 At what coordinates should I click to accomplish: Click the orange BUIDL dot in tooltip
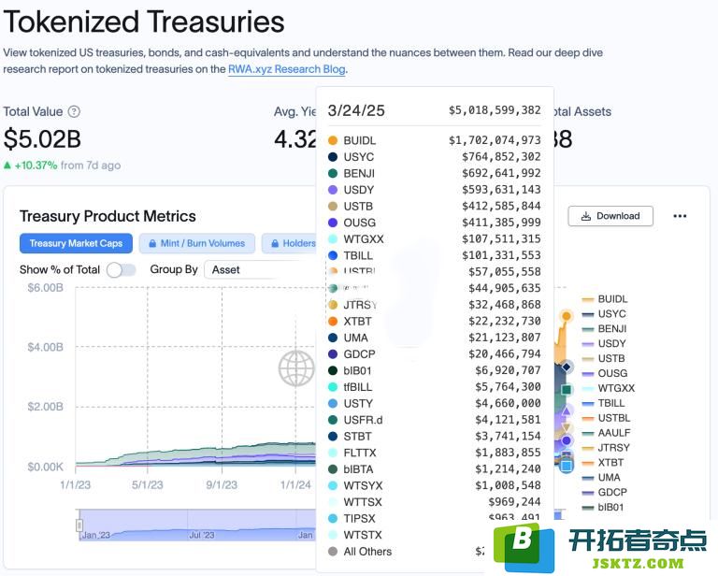(333, 140)
